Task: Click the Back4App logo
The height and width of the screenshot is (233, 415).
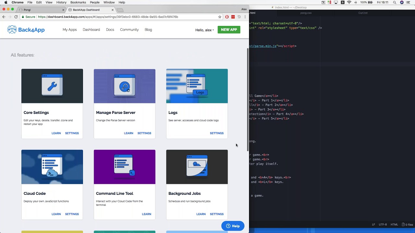Action: pos(26,30)
